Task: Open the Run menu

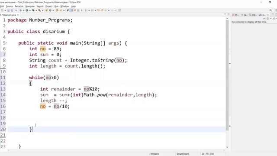Action: click(56, 6)
